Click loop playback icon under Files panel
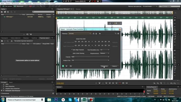 point(27,34)
